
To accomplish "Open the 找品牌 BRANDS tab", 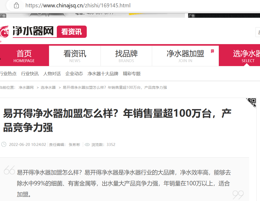I will pyautogui.click(x=126, y=56).
